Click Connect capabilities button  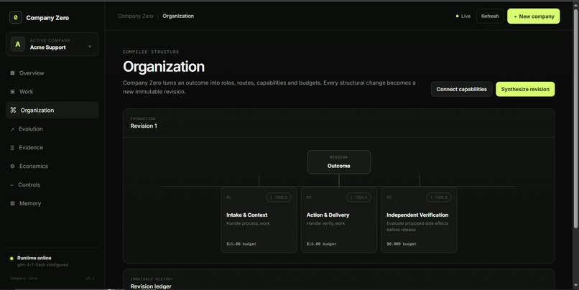[462, 89]
